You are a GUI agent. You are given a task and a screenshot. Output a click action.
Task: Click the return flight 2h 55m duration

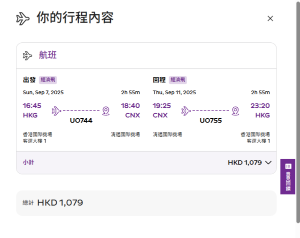coord(260,92)
